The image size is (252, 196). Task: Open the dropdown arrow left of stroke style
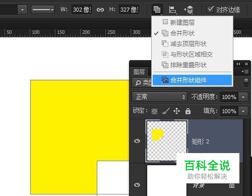(x=22, y=10)
